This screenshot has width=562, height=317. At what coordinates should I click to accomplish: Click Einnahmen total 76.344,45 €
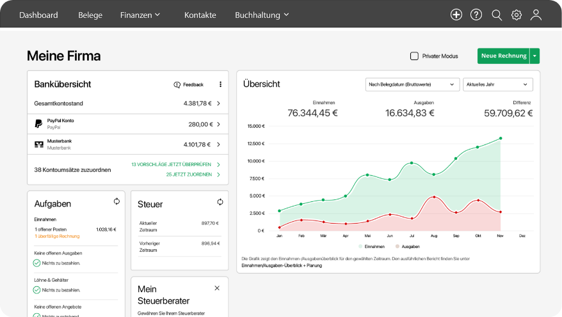312,113
